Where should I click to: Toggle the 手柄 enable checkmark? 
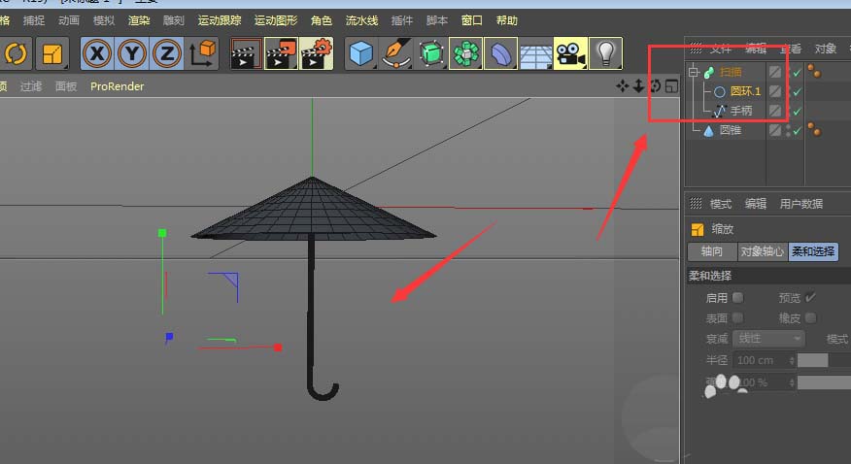pos(797,111)
